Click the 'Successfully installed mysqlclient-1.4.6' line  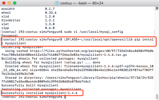[39, 93]
